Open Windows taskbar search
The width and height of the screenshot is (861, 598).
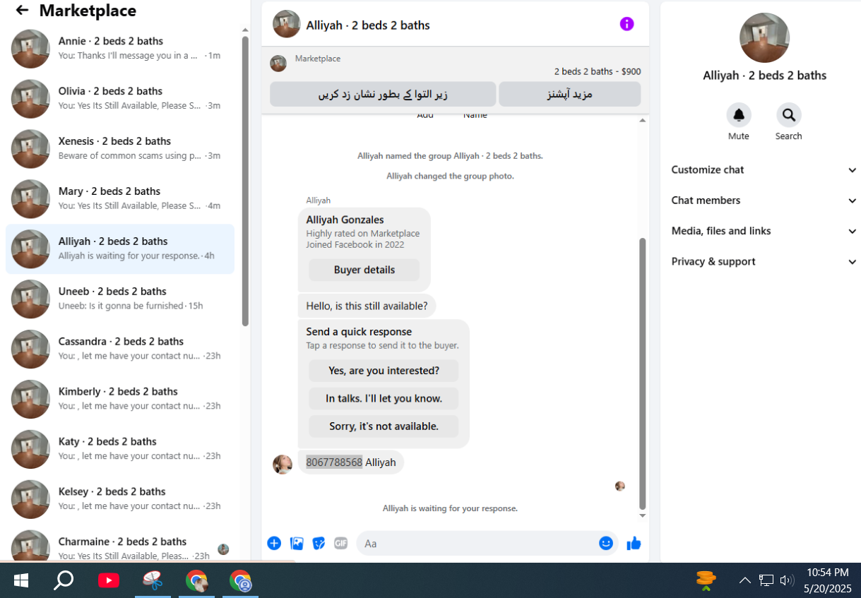(64, 580)
